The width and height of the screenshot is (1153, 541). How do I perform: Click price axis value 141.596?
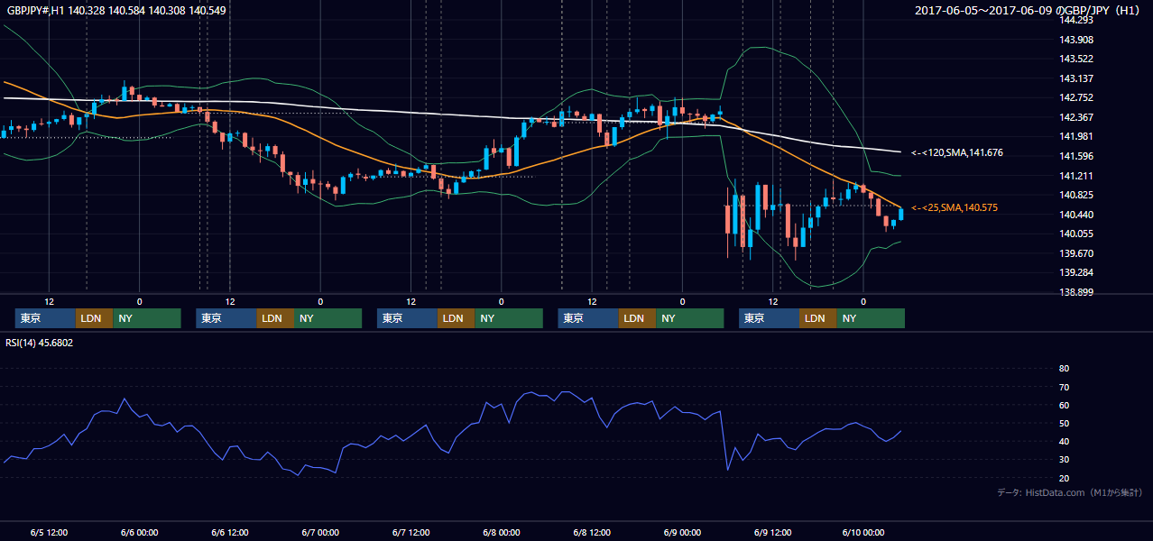pyautogui.click(x=1076, y=156)
